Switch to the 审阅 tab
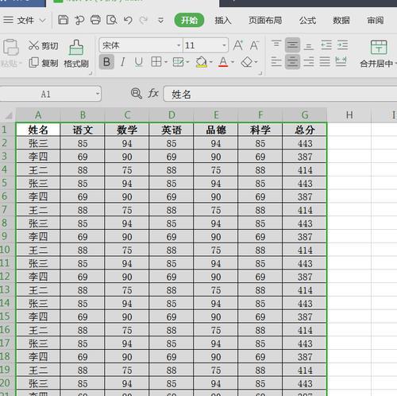This screenshot has height=396, width=397. coord(375,20)
